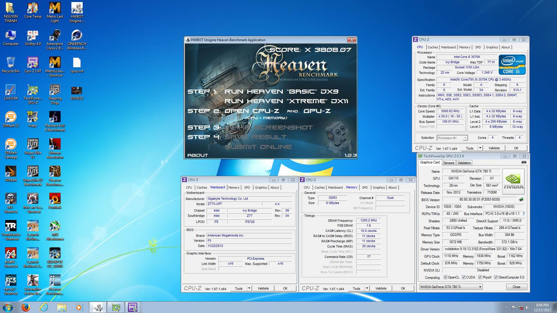Viewport: 557px width, 313px height.
Task: Click Windows Start button
Action: tap(7, 307)
